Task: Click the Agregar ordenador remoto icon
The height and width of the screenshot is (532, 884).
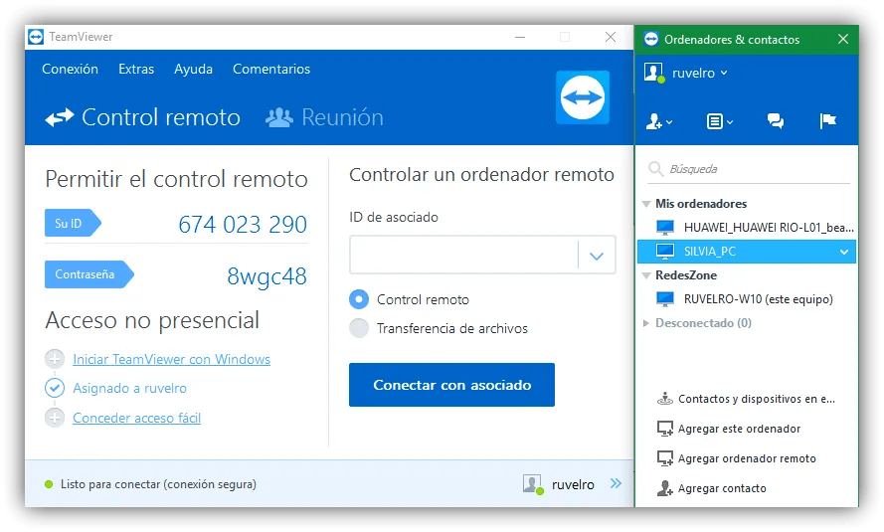Action: 665,458
